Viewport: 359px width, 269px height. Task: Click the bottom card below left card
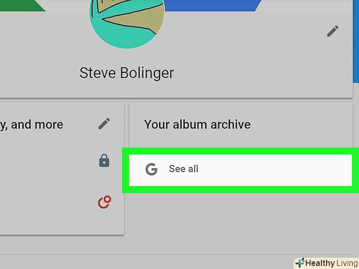pos(148,262)
